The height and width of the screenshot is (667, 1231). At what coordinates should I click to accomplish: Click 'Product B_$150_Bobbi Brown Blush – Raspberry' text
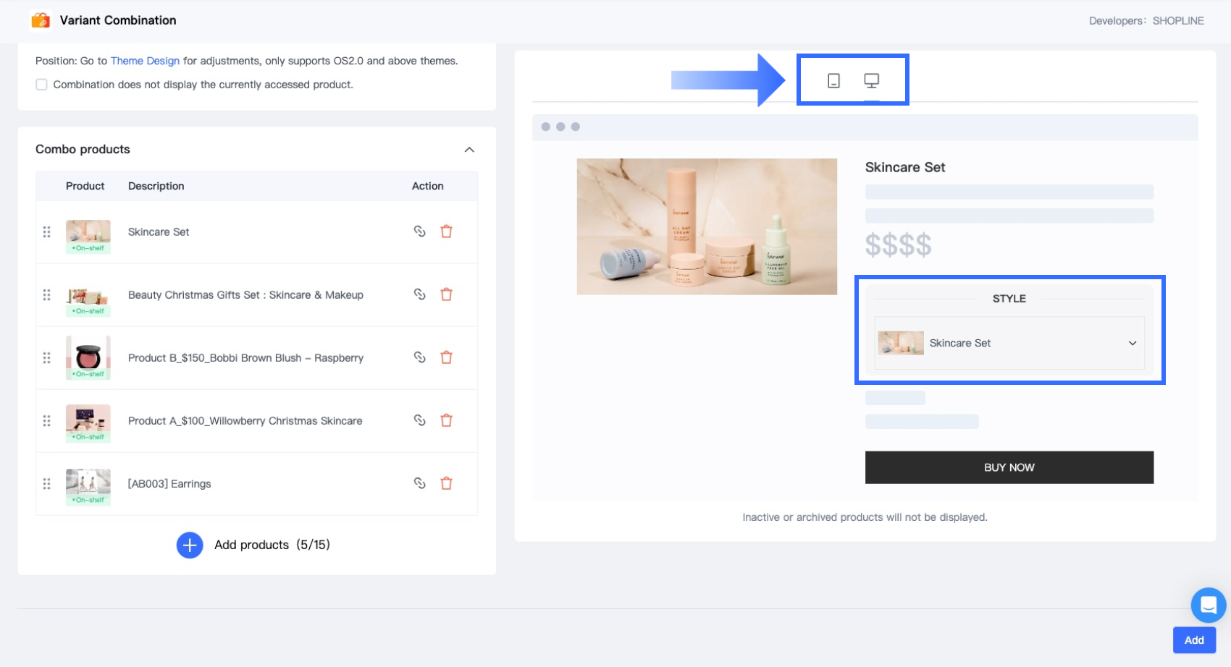pyautogui.click(x=245, y=358)
